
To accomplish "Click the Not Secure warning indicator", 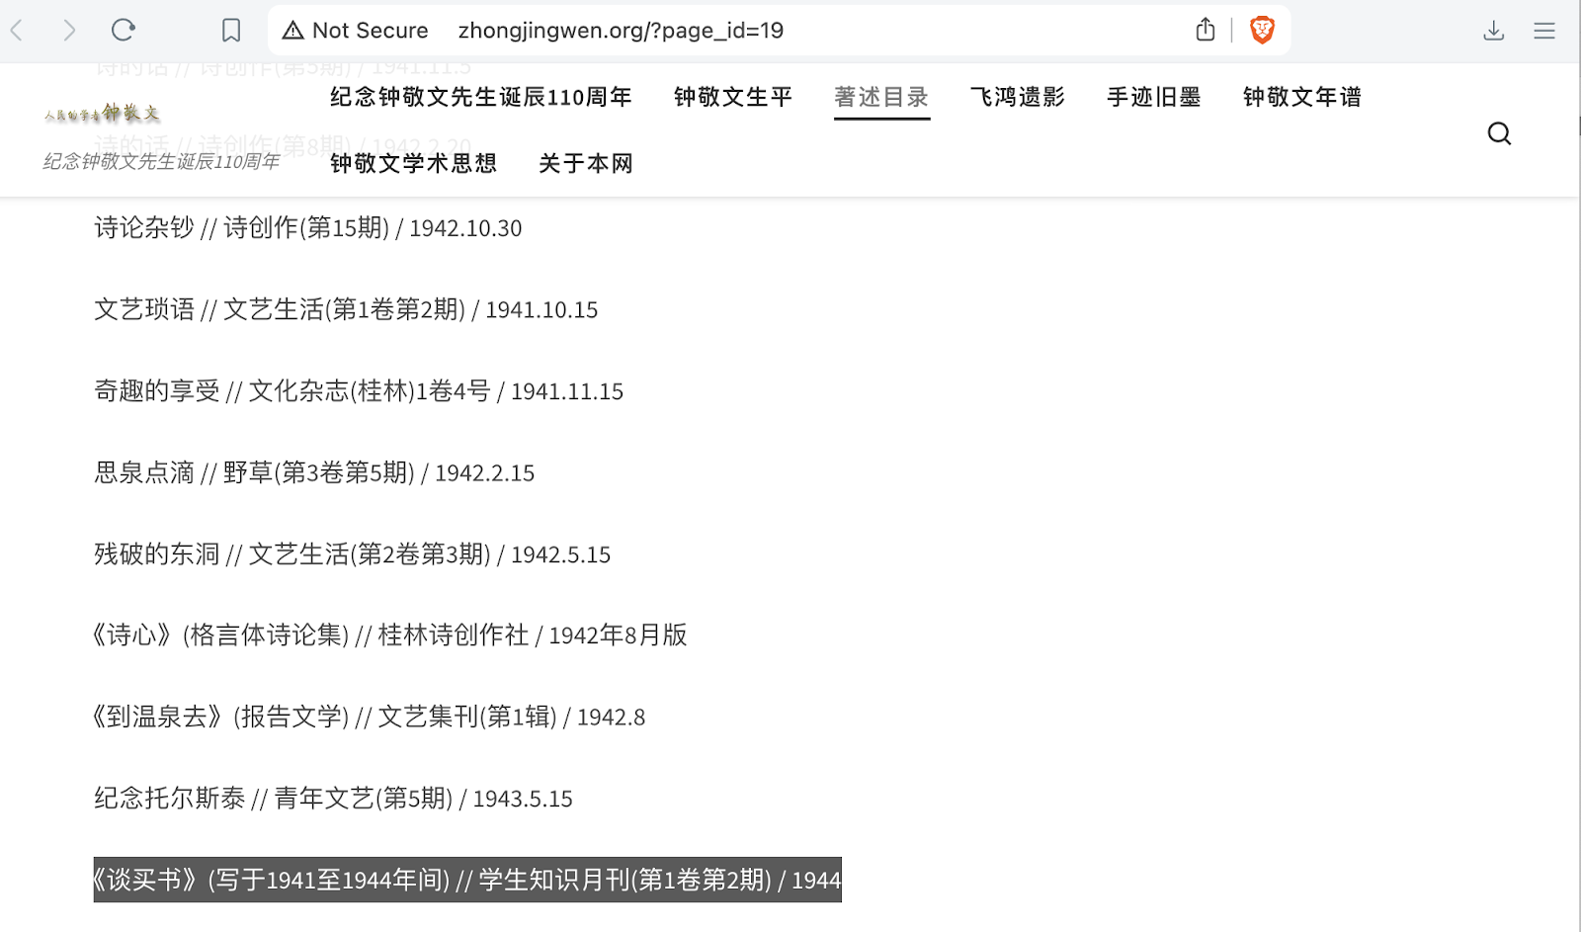I will 356,31.
